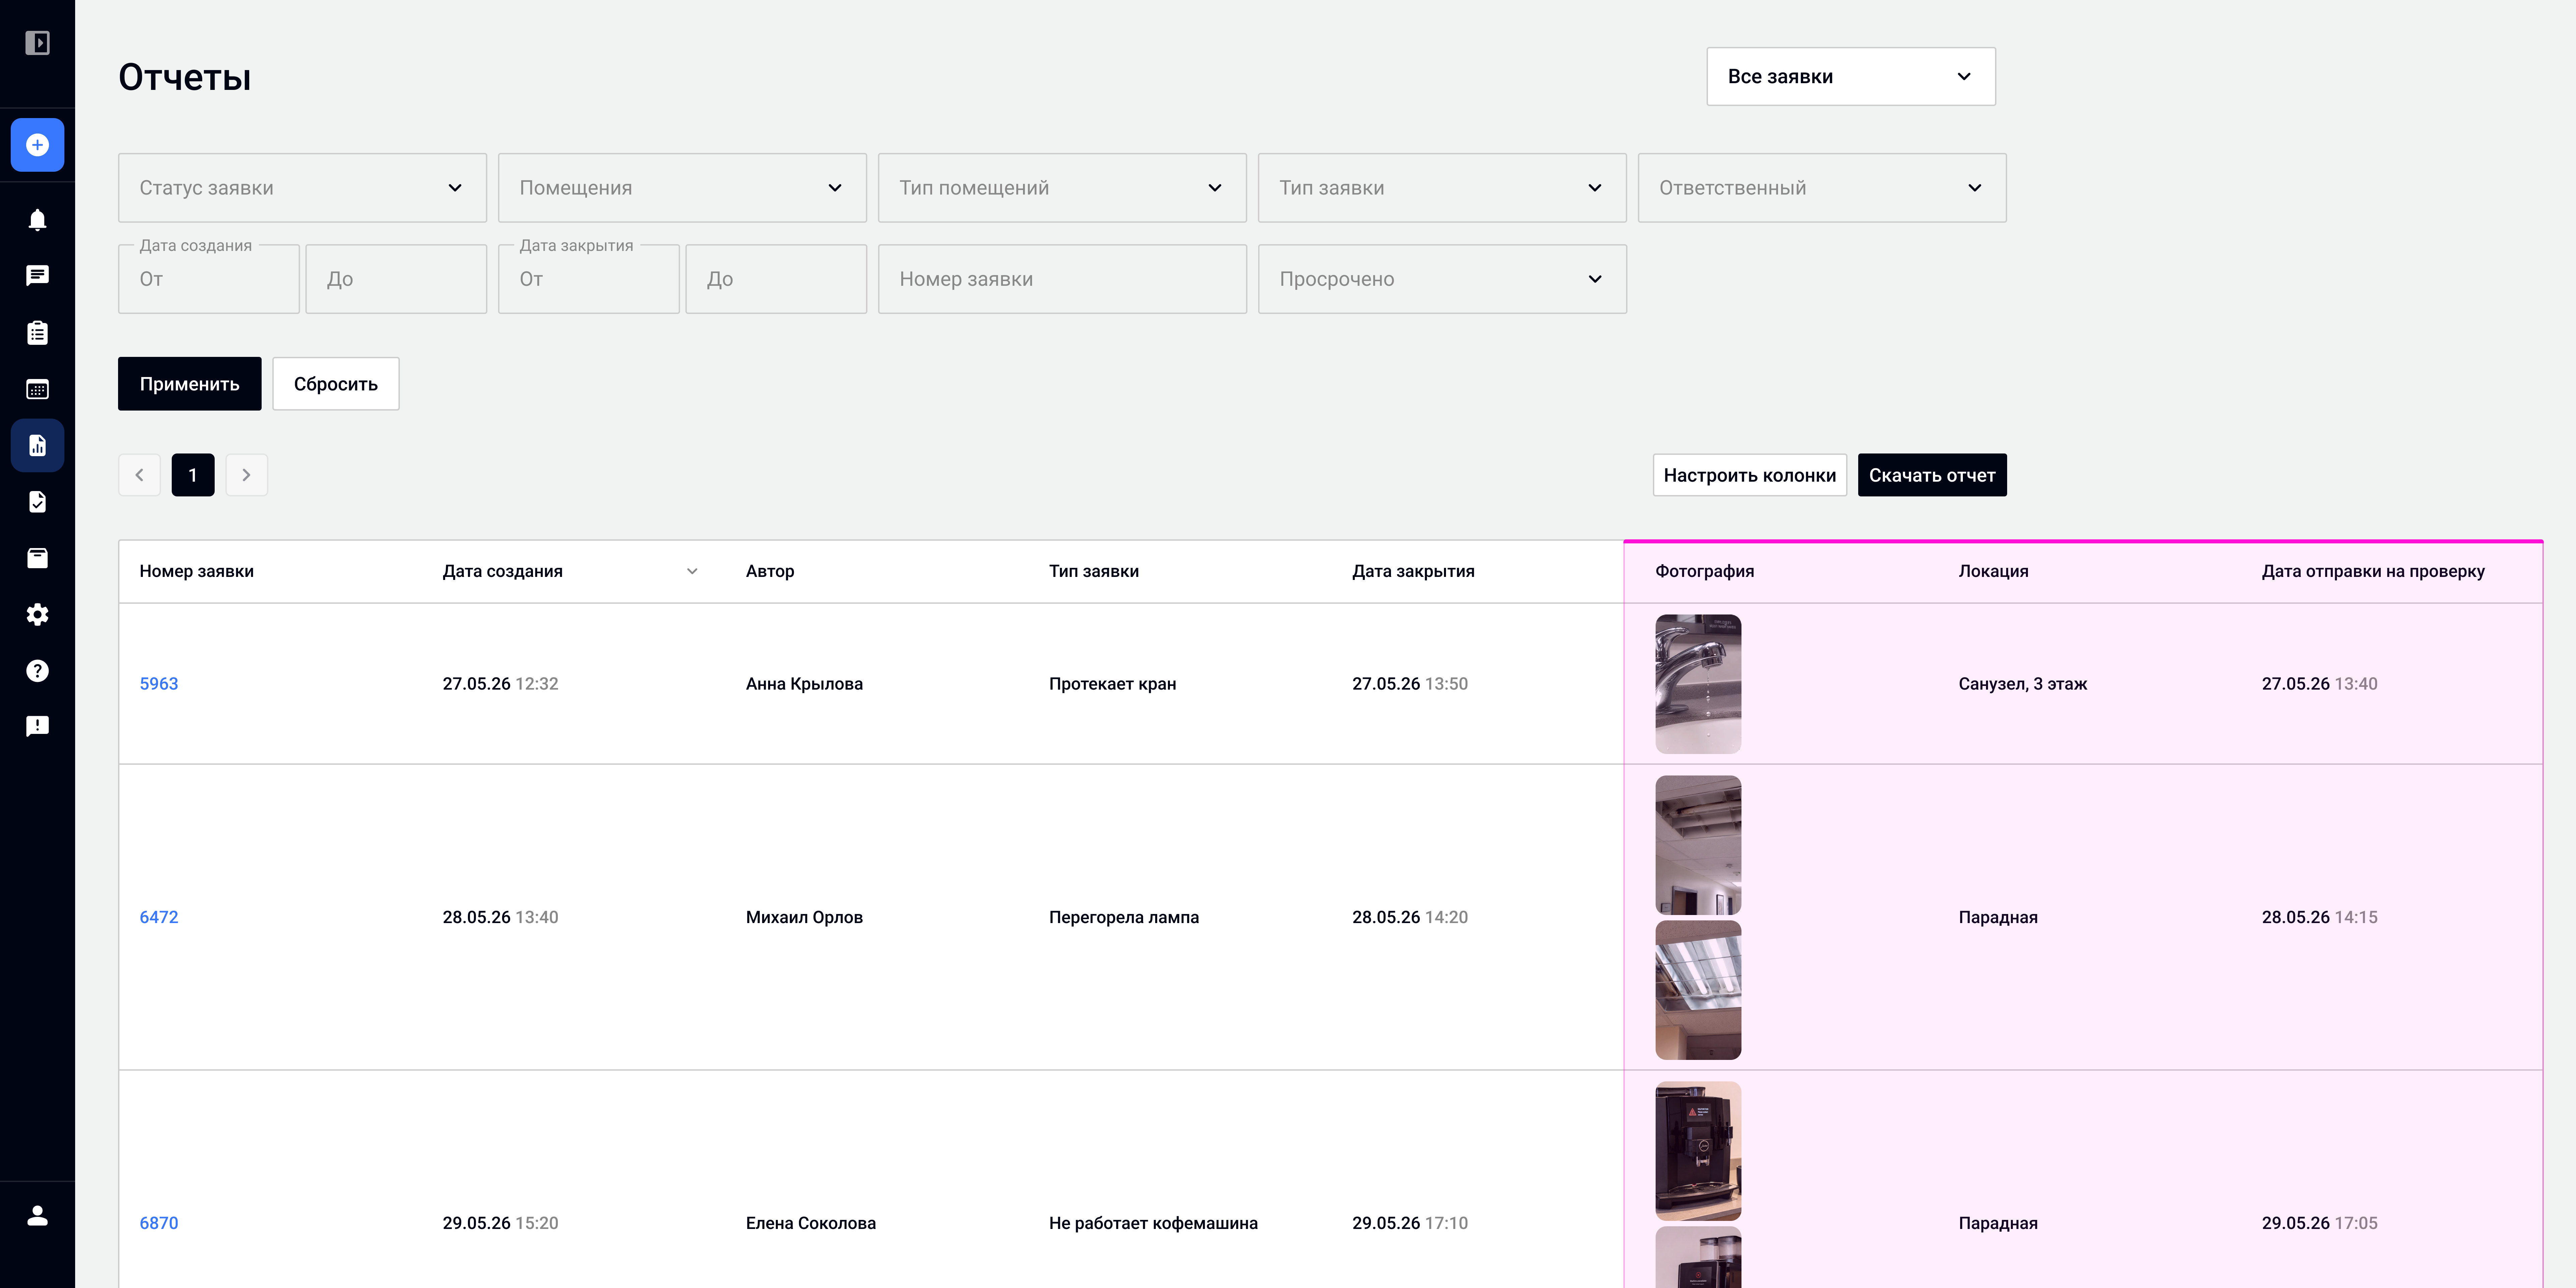Click the blue plus create-request icon

[x=37, y=145]
